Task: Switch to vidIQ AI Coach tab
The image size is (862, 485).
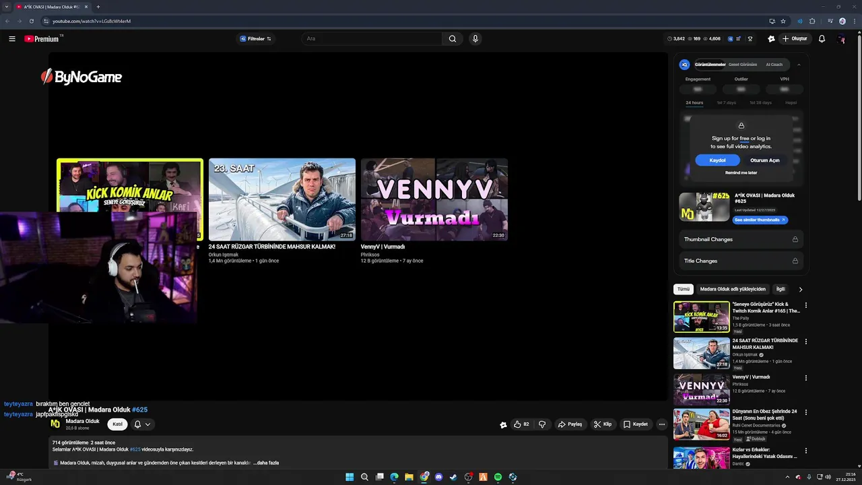Action: click(774, 65)
